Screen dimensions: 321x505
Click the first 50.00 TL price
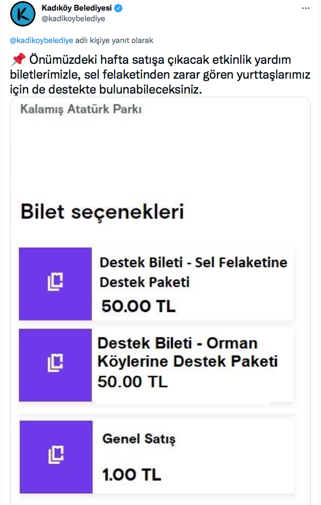(x=139, y=306)
